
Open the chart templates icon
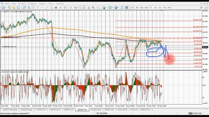pyautogui.click(x=122, y=8)
